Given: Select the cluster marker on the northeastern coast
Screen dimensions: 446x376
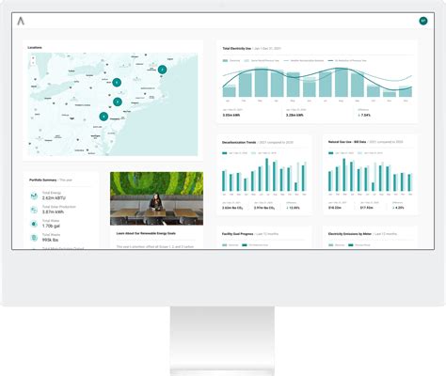Looking at the screenshot, I should point(162,70).
